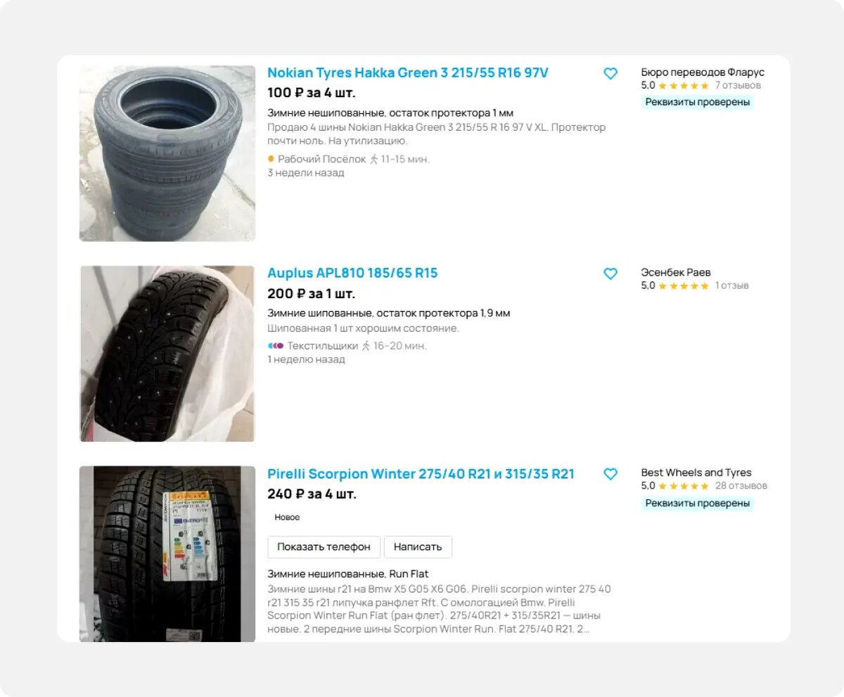This screenshot has width=844, height=697.
Task: Open the stacked Nokian tires photo
Action: (x=167, y=153)
